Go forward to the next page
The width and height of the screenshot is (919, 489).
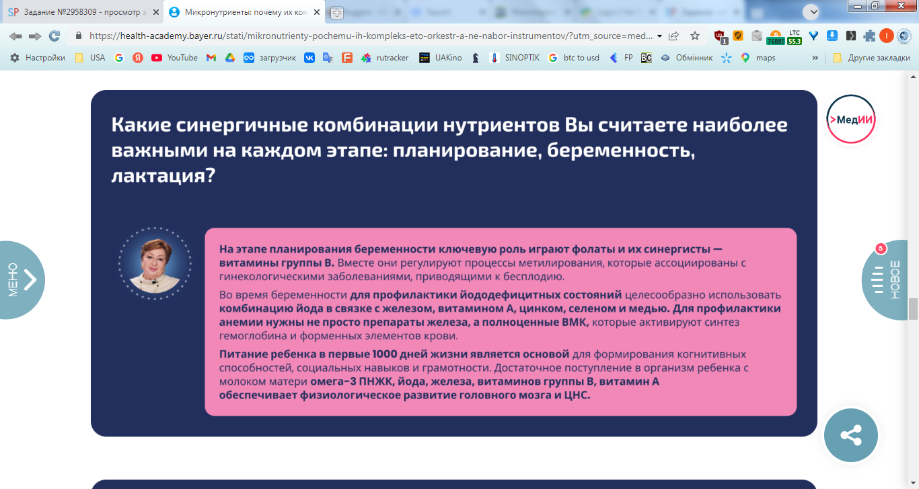[x=34, y=36]
